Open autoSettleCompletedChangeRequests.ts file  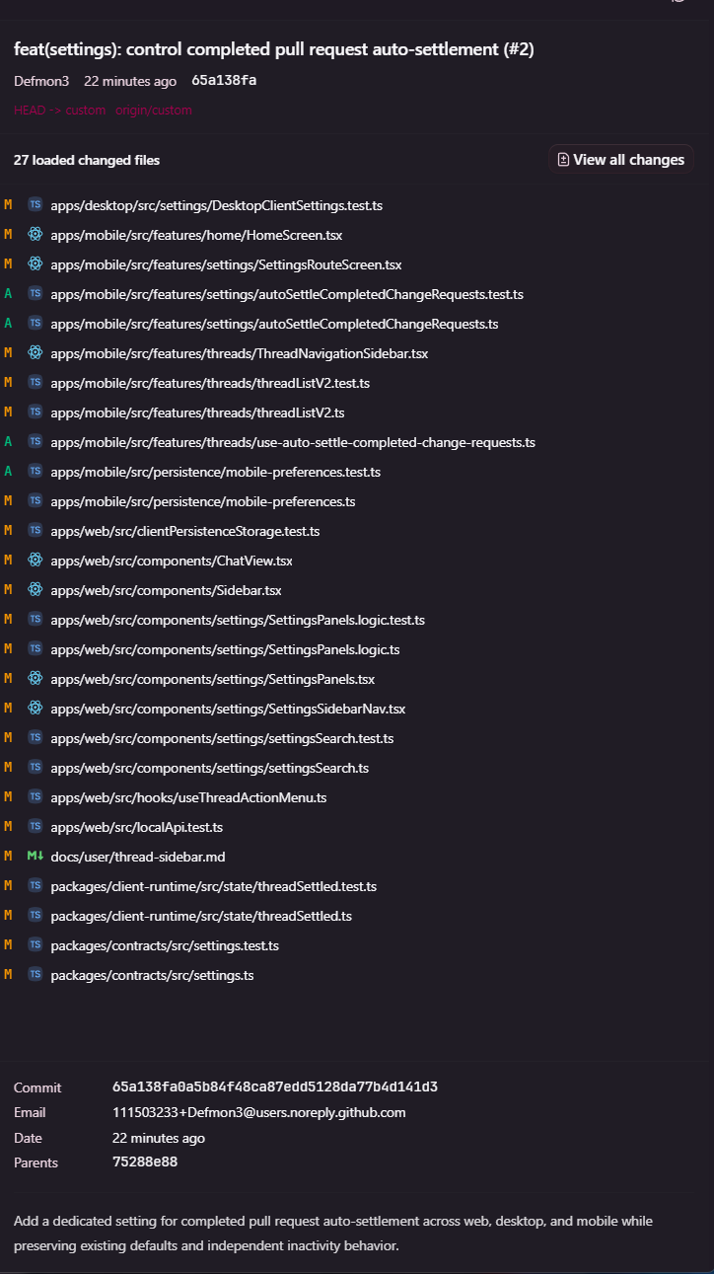click(274, 324)
